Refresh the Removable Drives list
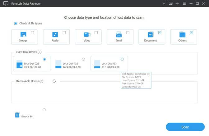209x136 pixels. click(54, 81)
